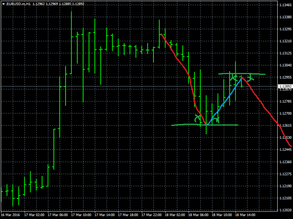The image size is (293, 219).
Task: Click the 1.12700 price axis label
Action: tap(285, 113)
